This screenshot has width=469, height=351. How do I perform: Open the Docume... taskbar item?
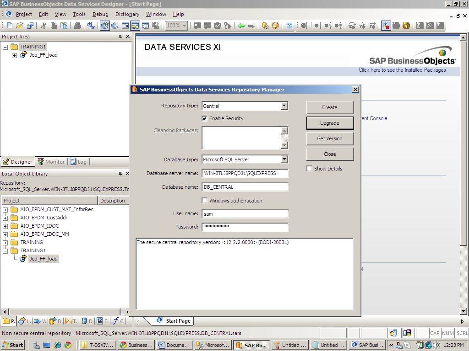pyautogui.click(x=174, y=345)
